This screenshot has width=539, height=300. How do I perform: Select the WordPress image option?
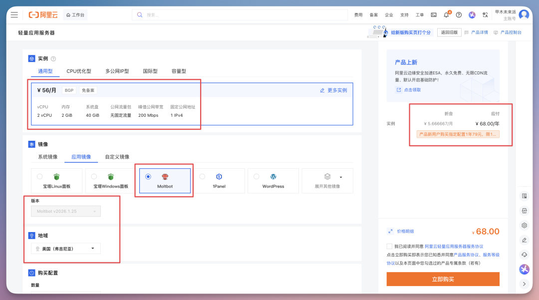pos(273,181)
